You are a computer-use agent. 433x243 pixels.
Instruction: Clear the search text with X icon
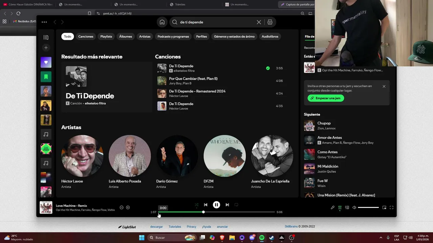click(x=259, y=22)
